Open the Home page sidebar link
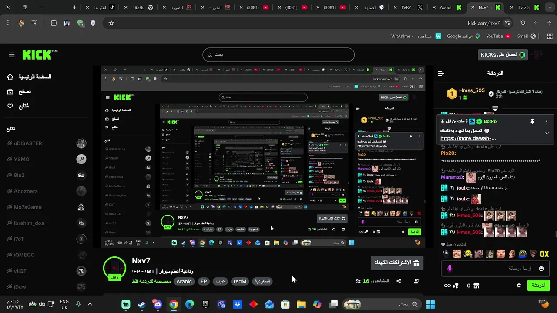Screen dimensions: 557x313 point(29,77)
